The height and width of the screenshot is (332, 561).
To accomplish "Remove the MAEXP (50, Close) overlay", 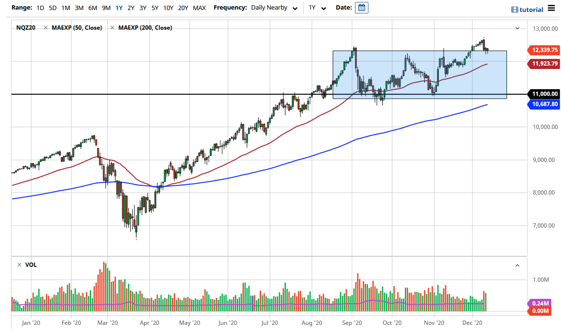I will 46,27.
